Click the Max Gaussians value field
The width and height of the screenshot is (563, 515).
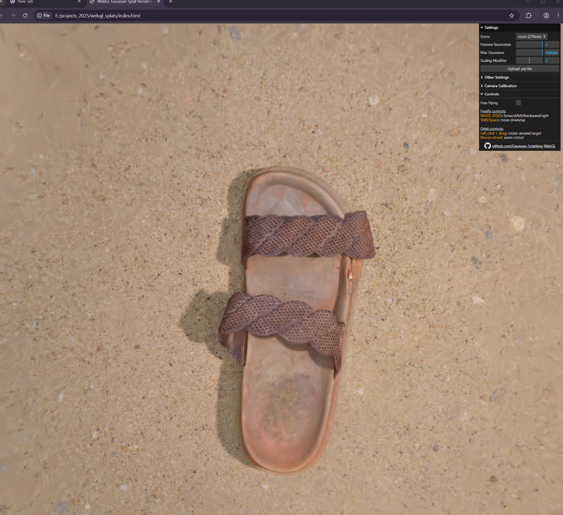(x=551, y=53)
